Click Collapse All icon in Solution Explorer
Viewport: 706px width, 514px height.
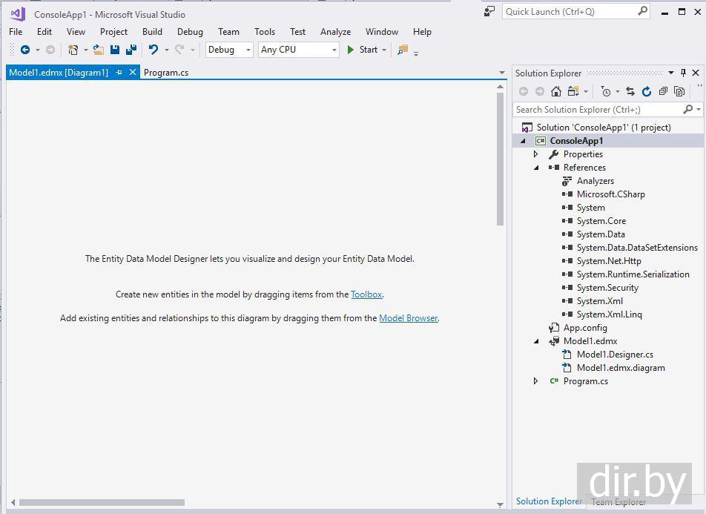pyautogui.click(x=663, y=91)
